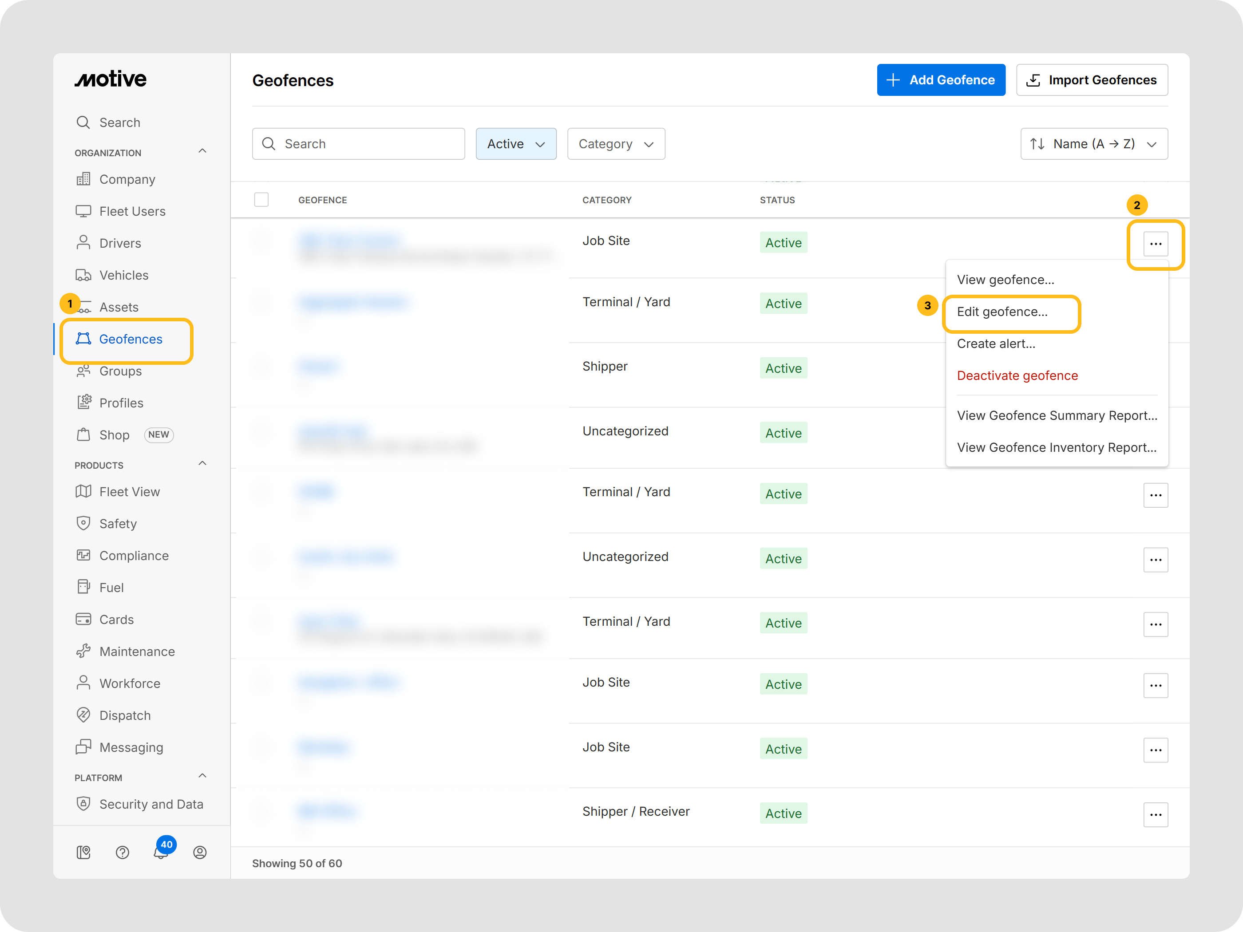Click the map book icon in footer
Screen dimensions: 1243x932
(83, 852)
